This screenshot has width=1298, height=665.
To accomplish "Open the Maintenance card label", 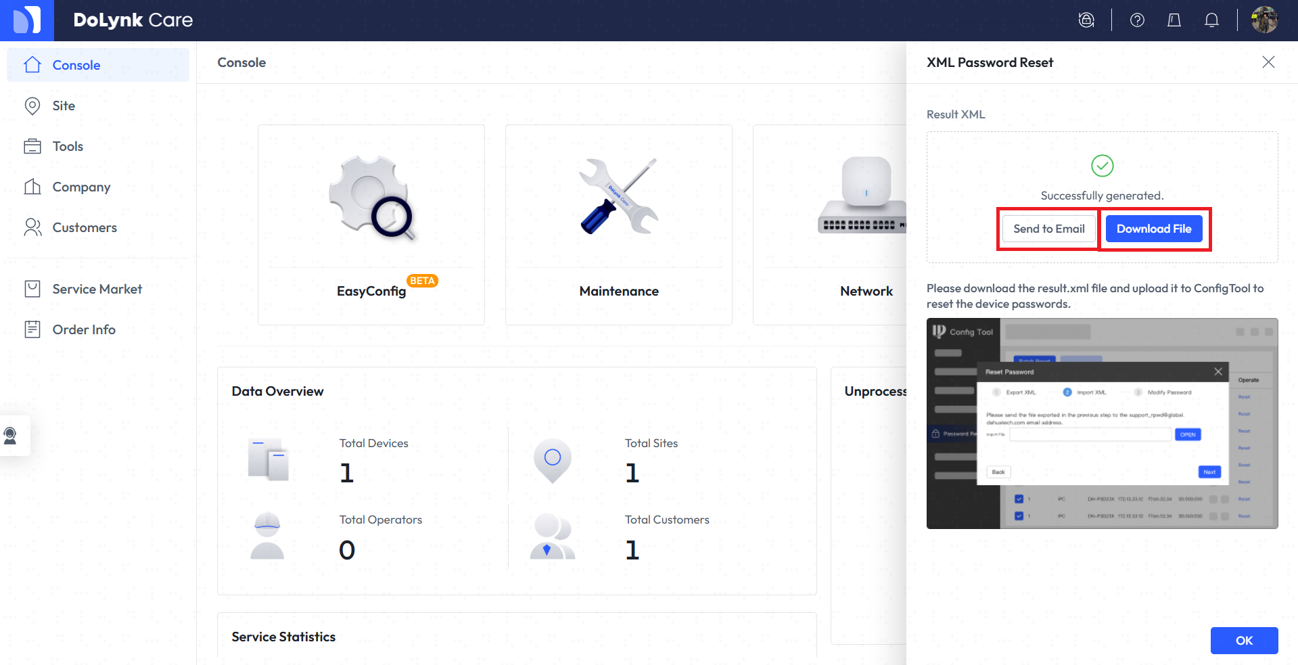I will coord(619,291).
